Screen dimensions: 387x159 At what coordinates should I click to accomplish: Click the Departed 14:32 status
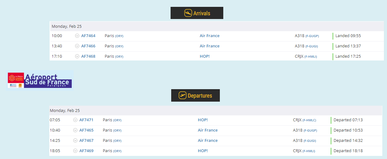coord(348,141)
